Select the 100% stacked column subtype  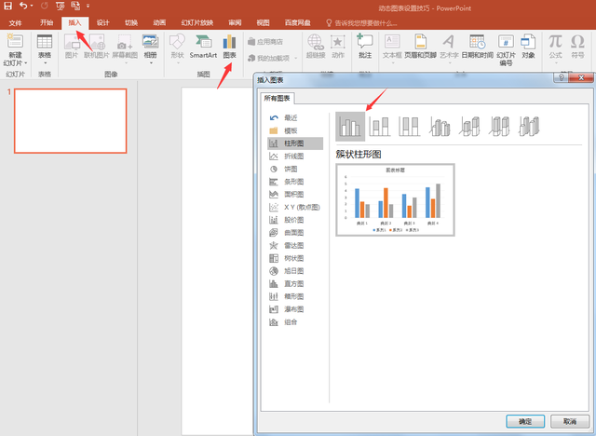click(x=410, y=127)
